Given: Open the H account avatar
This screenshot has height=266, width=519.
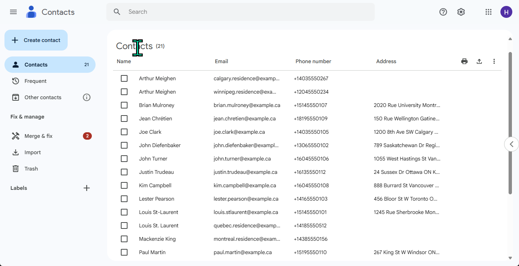Looking at the screenshot, I should 506,12.
